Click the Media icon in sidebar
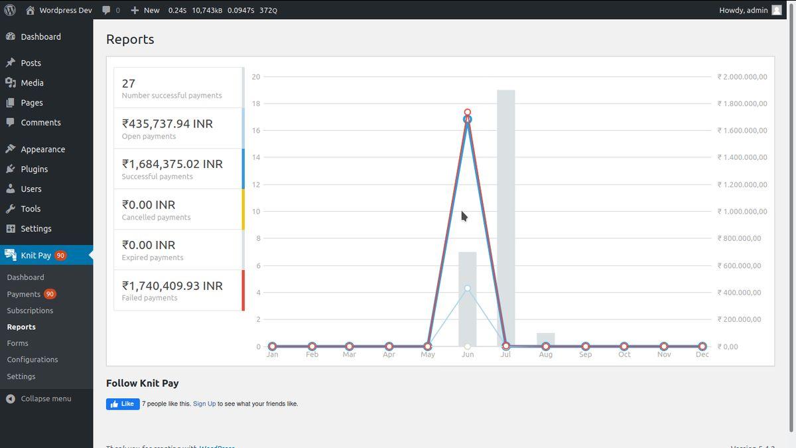Screen dimensions: 796x448 click(10, 83)
